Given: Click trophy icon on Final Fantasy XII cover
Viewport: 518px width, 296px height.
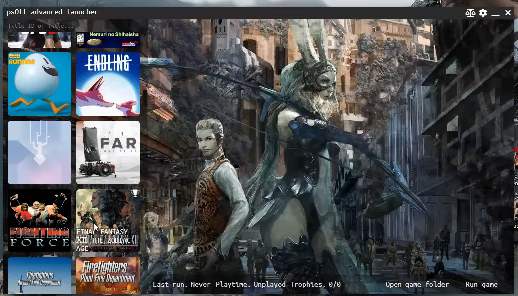Looking at the screenshot, I should pyautogui.click(x=135, y=193).
